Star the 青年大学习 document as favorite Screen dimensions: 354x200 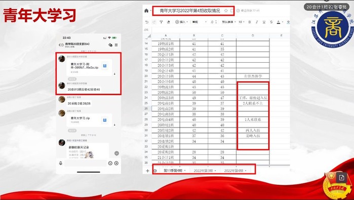226,11
